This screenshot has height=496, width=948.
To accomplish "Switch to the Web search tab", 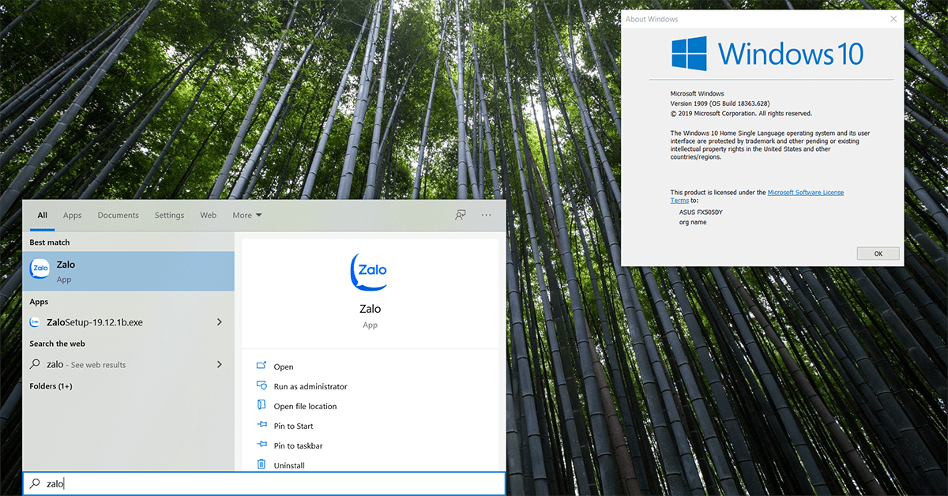I will 208,215.
